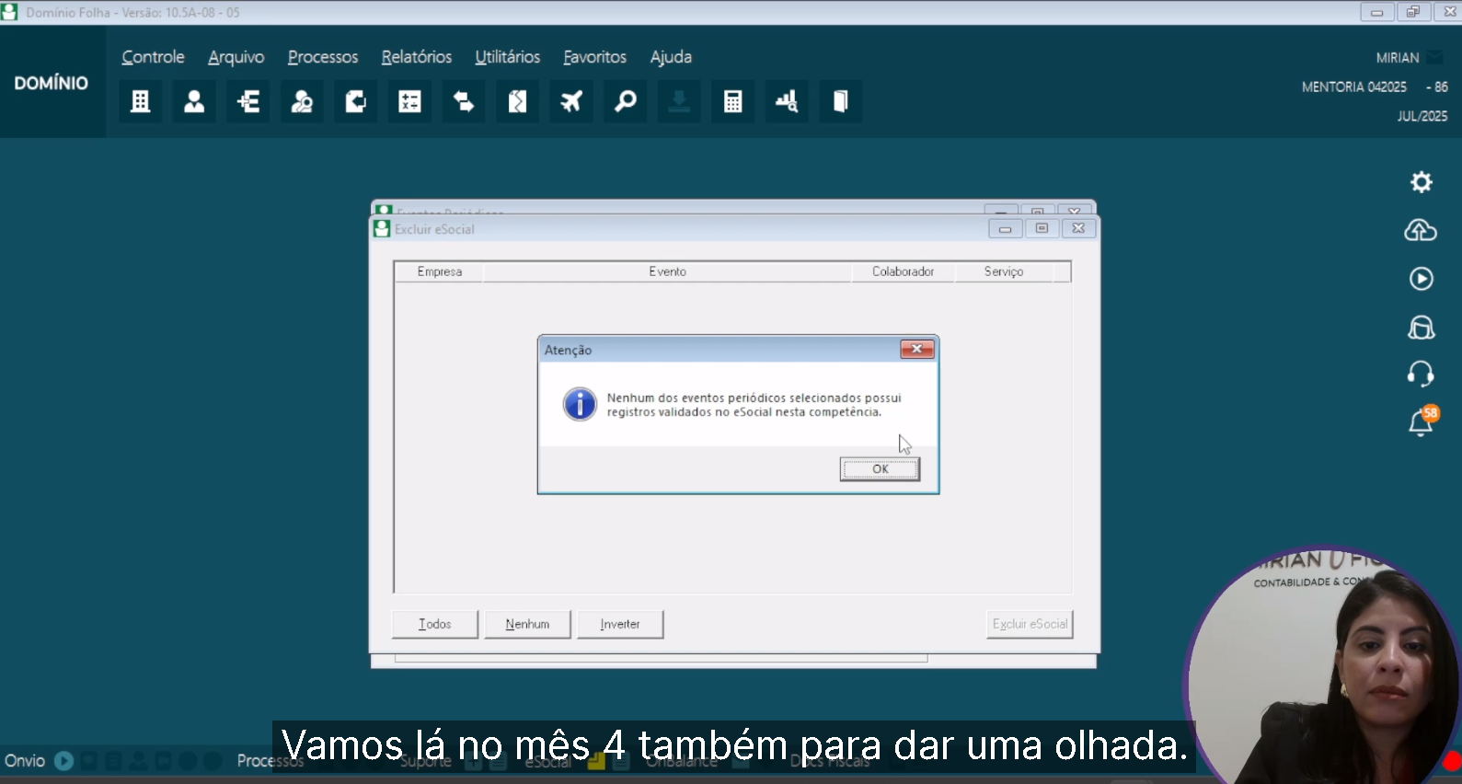Click the Onvio label in bottom bar
Image resolution: width=1462 pixels, height=784 pixels.
(x=25, y=761)
